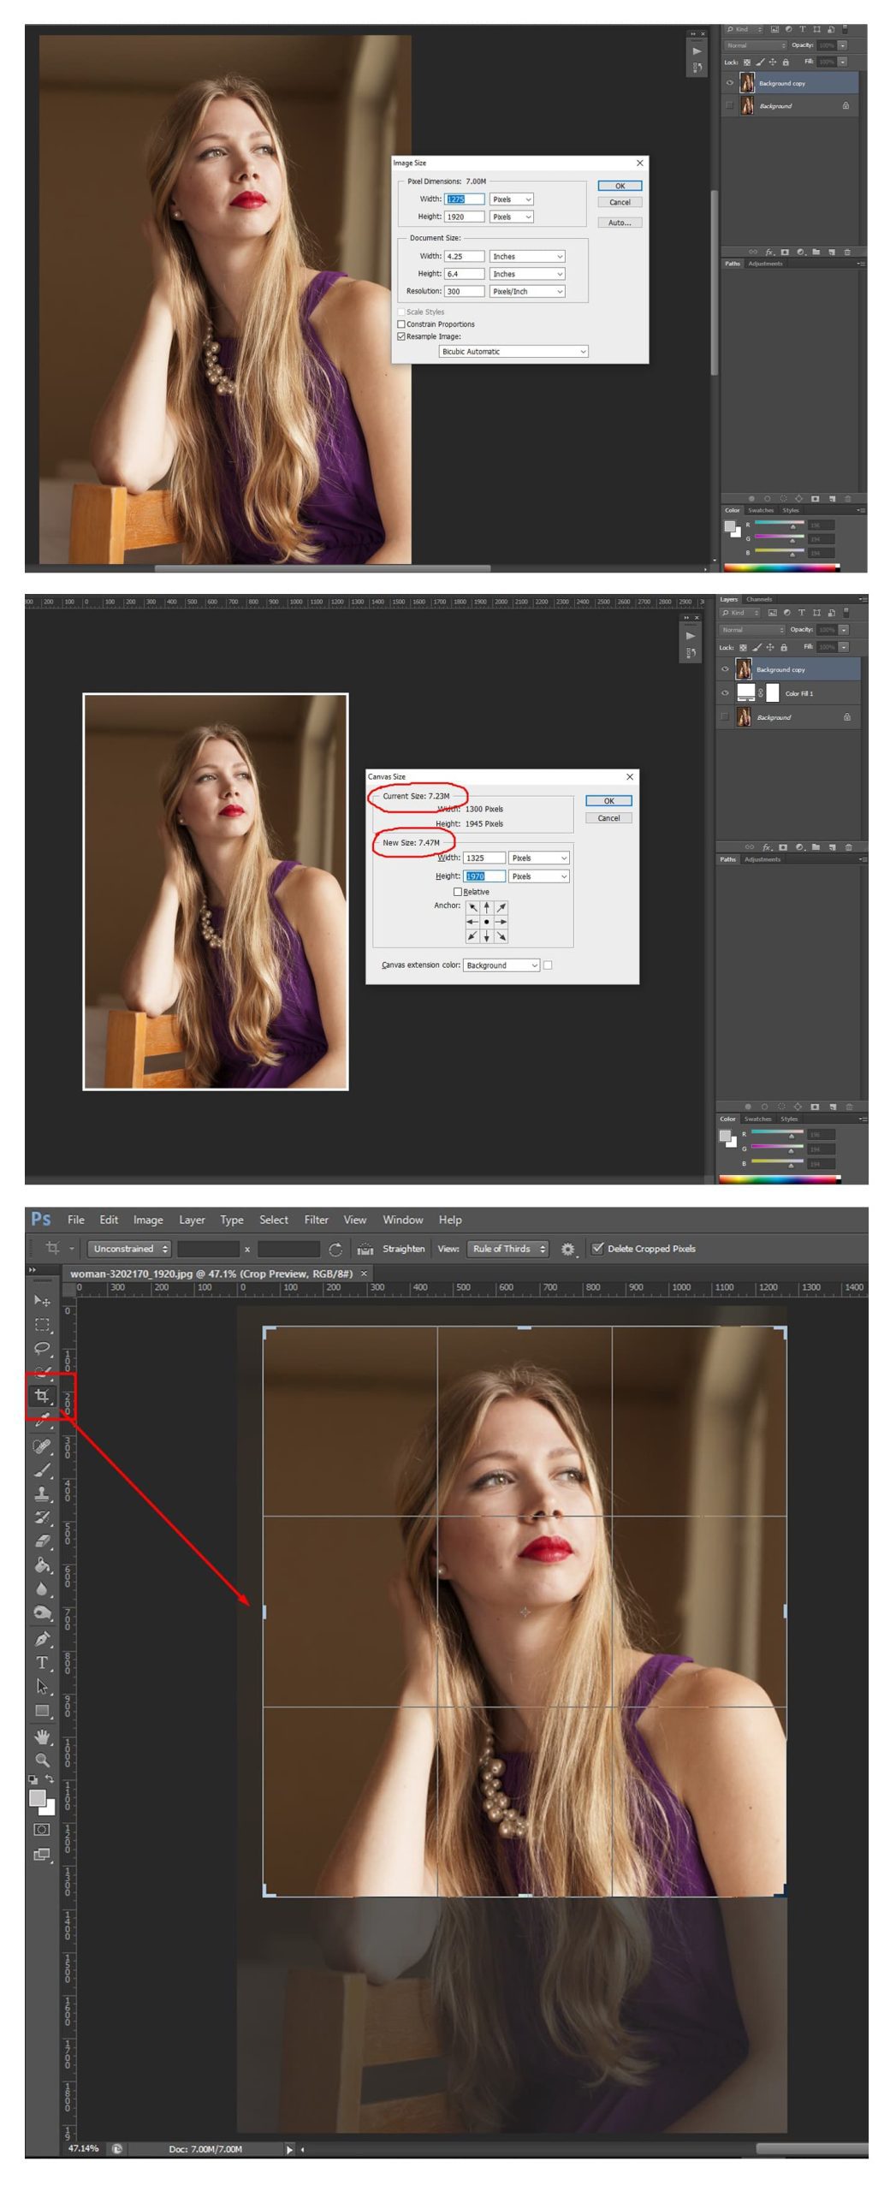Screen dimensions: 896x2191
Task: Click the foreground color swatch in toolbar
Action: pyautogui.click(x=37, y=1797)
